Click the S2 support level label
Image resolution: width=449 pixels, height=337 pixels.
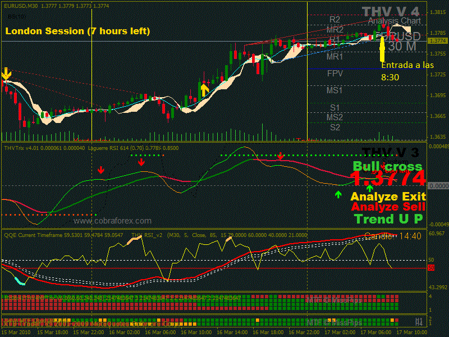point(335,127)
